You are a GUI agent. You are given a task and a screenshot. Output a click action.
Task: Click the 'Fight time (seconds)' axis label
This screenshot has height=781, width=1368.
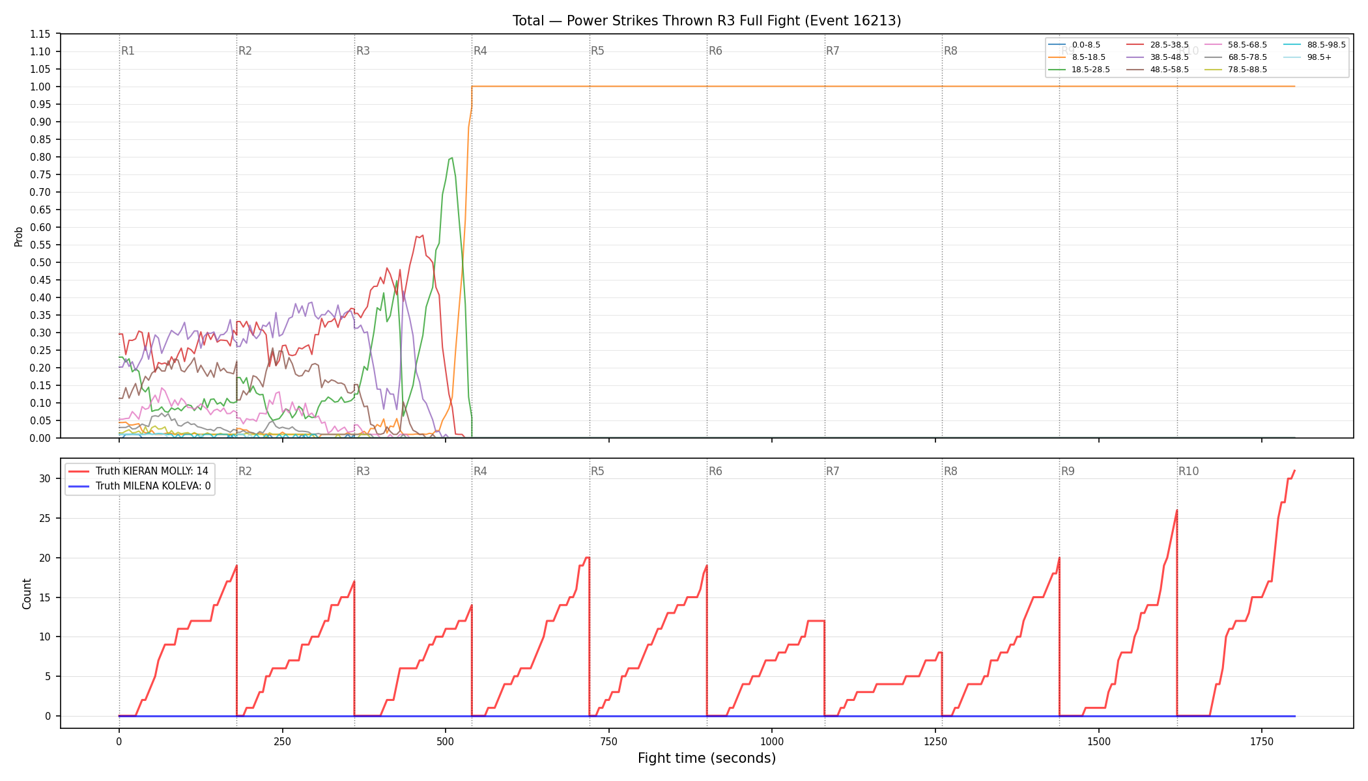click(707, 758)
